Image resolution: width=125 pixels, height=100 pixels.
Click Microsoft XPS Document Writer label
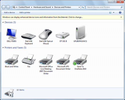coord(63,68)
